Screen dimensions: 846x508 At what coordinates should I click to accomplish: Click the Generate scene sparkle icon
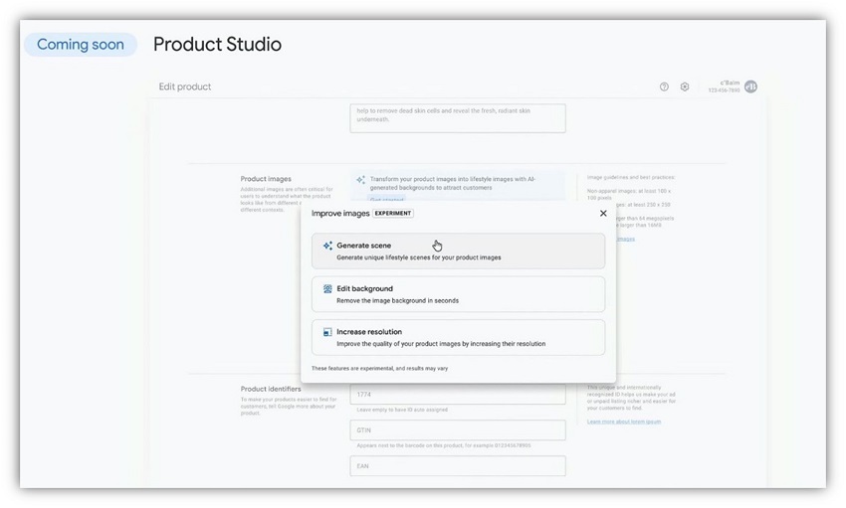pyautogui.click(x=327, y=246)
